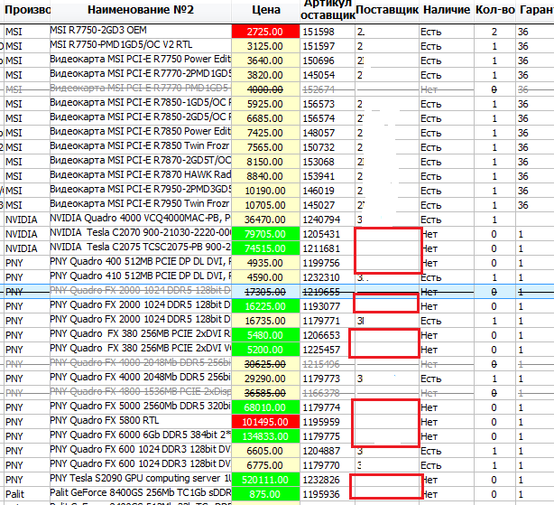The height and width of the screenshot is (505, 554).
Task: Click green price 68010.00
Action: click(265, 407)
